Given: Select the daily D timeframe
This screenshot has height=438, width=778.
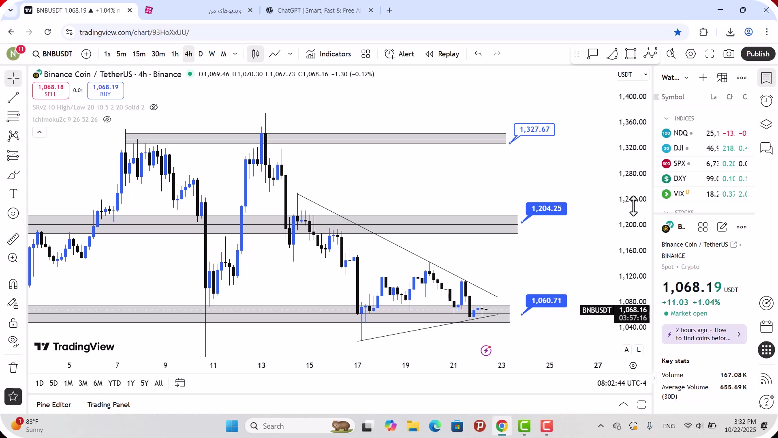Looking at the screenshot, I should [201, 54].
